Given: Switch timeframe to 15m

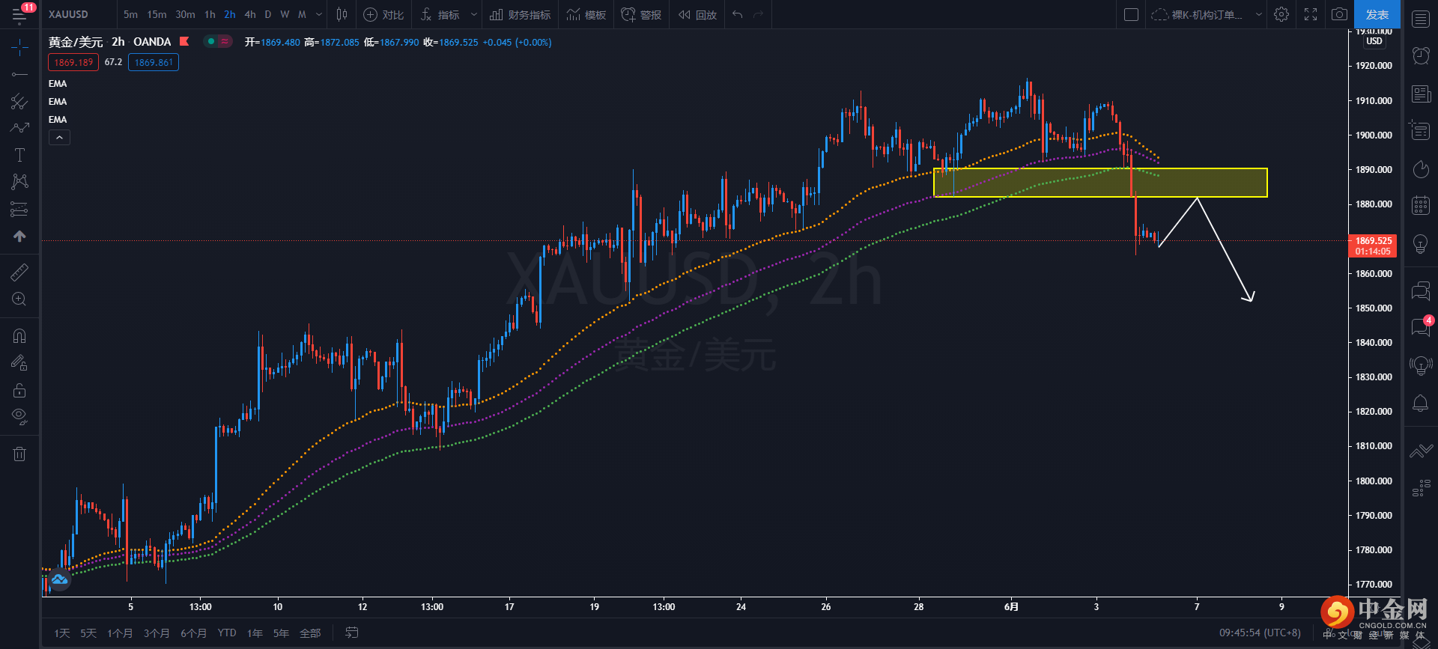Looking at the screenshot, I should (x=157, y=14).
